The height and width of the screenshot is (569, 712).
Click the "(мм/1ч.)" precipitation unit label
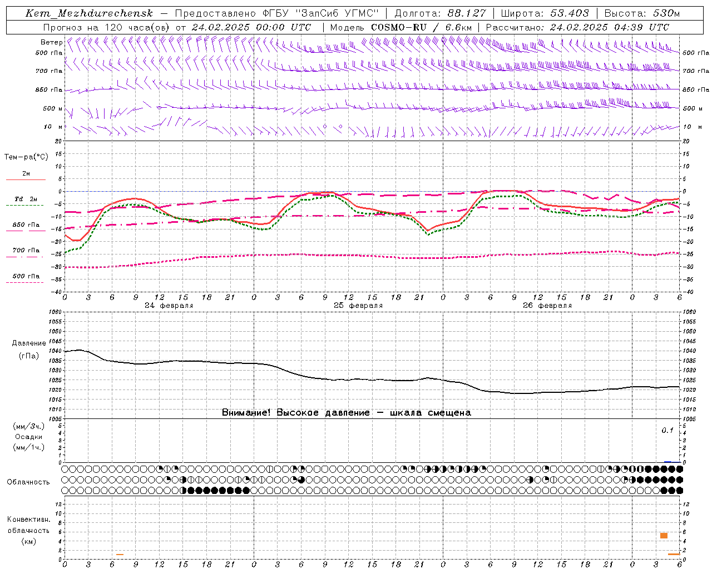coord(28,447)
